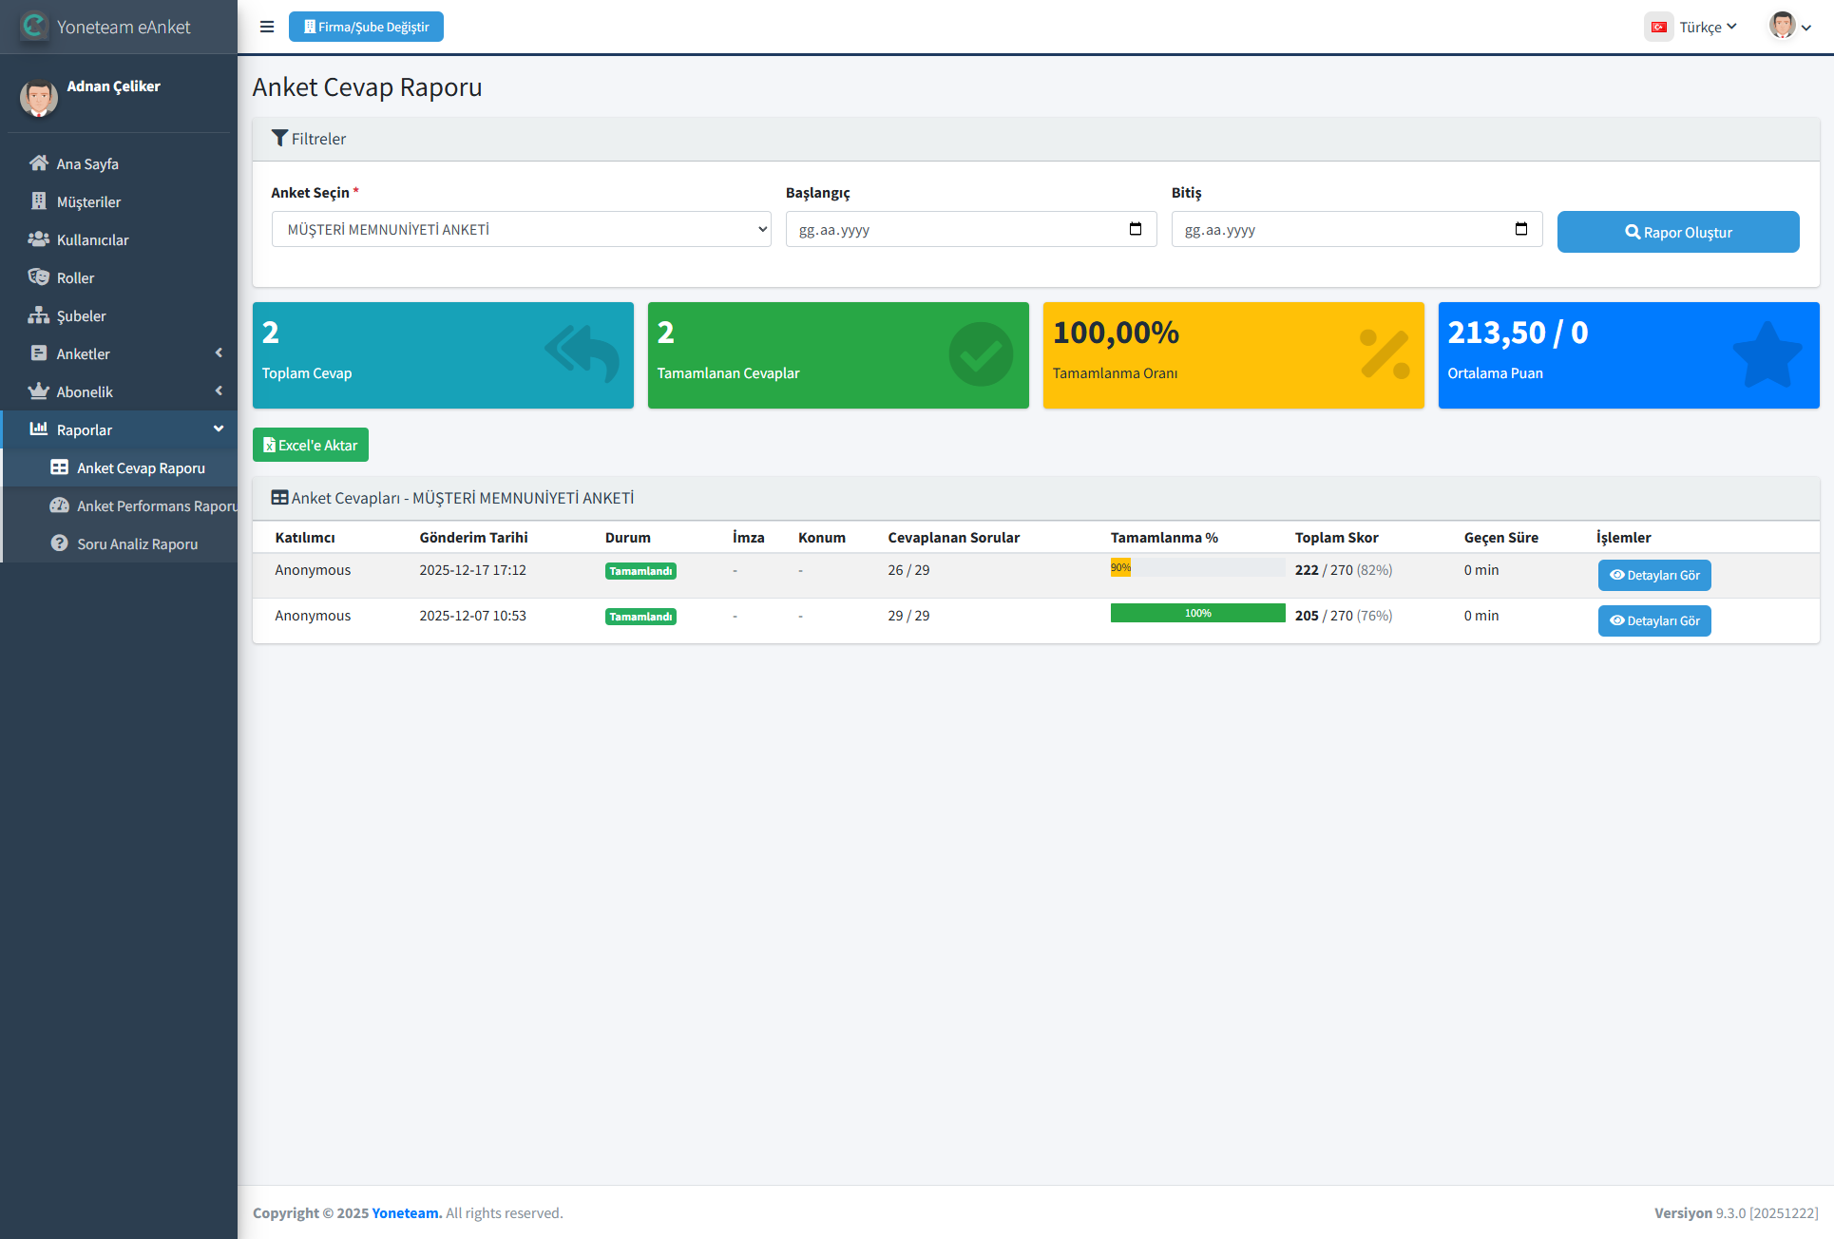Click the Şubeler sitemap icon
Viewport: 1834px width, 1239px height.
coord(38,315)
